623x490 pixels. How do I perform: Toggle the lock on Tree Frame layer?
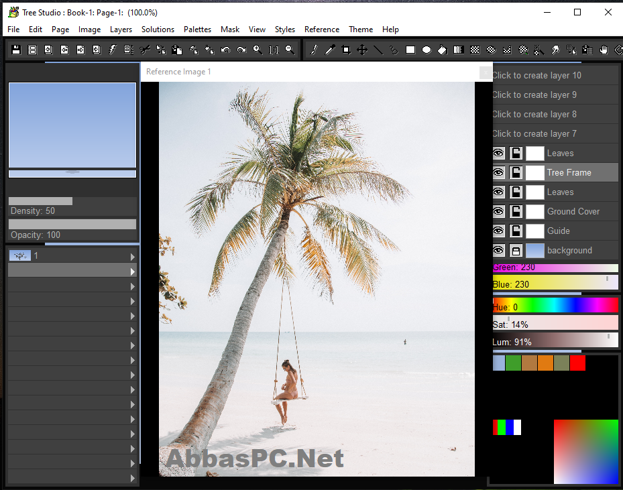[516, 173]
